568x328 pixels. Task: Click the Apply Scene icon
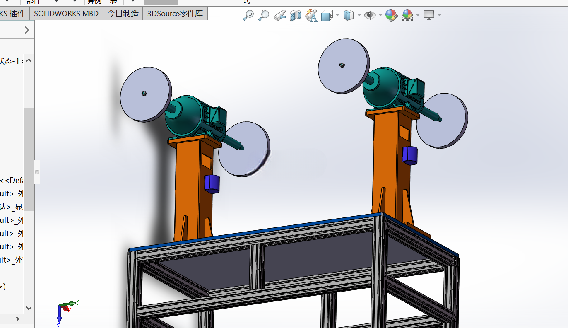407,15
